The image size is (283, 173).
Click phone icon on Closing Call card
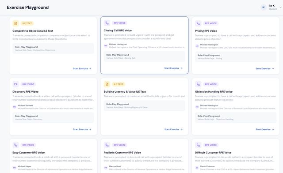click(107, 23)
